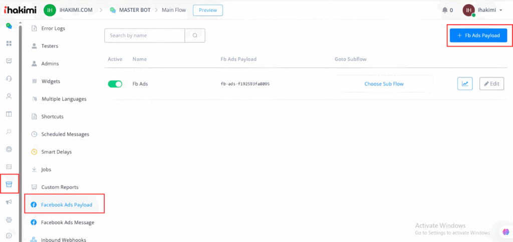Click the Search by name field

point(145,36)
